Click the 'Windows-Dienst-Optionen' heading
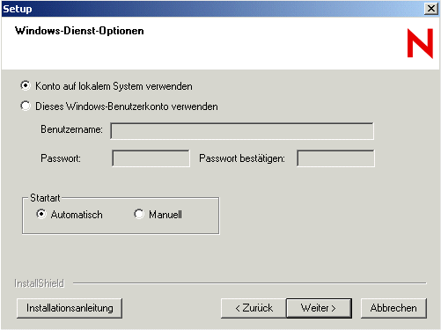The width and height of the screenshot is (441, 330). click(x=79, y=31)
